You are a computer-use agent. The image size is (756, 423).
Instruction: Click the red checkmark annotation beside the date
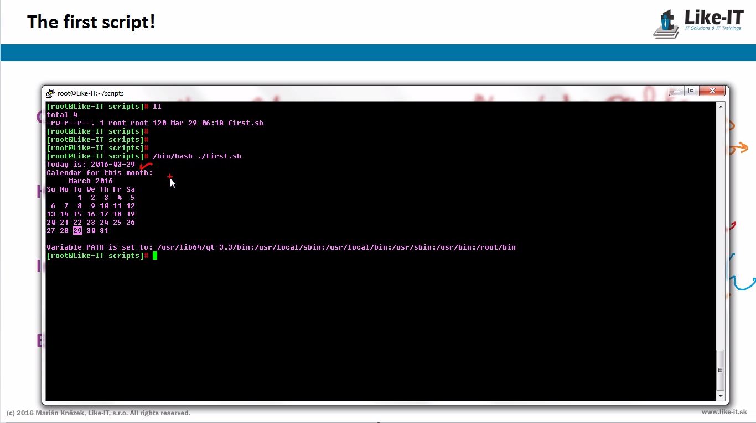(x=146, y=165)
